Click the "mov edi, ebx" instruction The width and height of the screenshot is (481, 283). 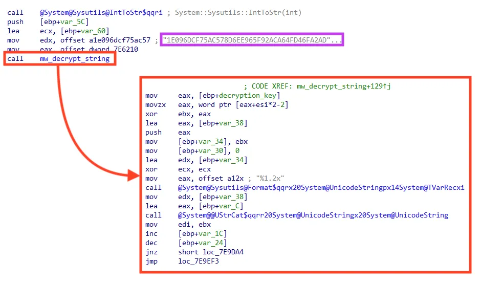click(x=178, y=224)
